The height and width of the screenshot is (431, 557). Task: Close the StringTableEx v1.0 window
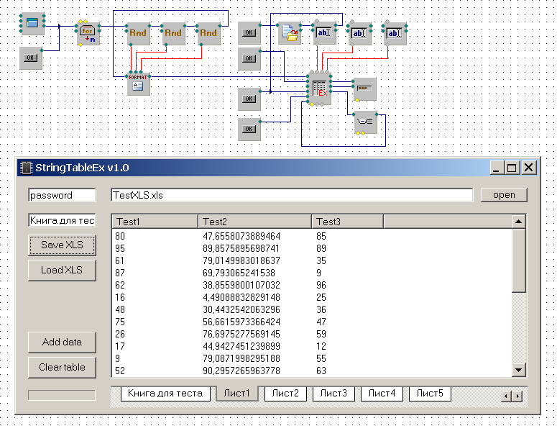528,168
